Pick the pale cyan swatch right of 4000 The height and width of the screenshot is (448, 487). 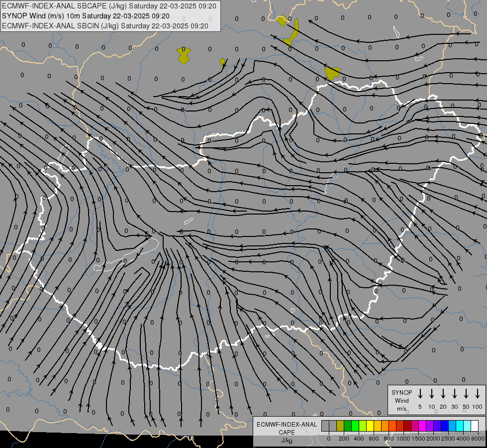[467, 426]
